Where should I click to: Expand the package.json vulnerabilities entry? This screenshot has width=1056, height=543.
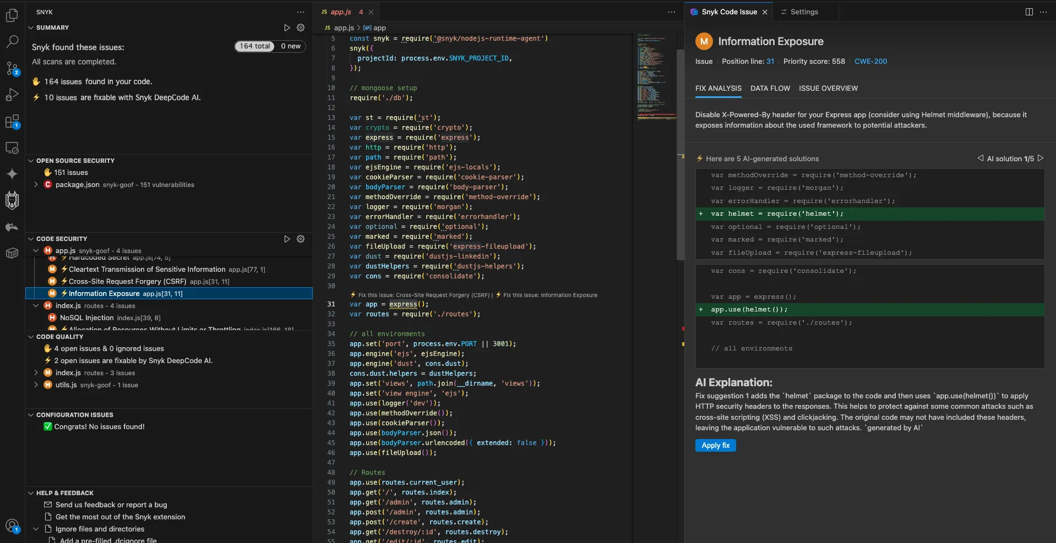pos(36,184)
